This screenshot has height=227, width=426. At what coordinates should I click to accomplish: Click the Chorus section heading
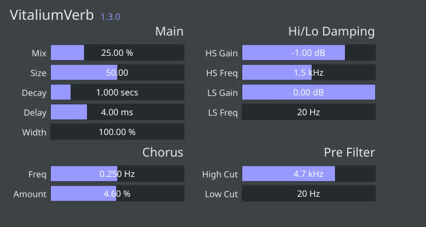coord(163,152)
